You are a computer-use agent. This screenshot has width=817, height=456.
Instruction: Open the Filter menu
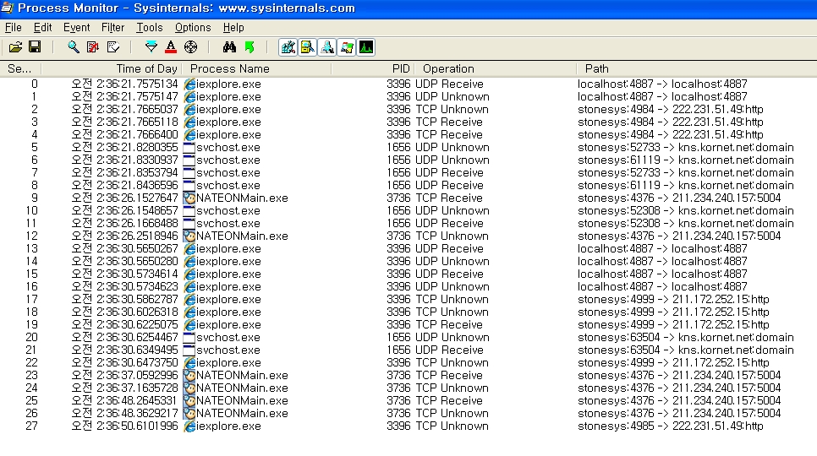[x=112, y=28]
